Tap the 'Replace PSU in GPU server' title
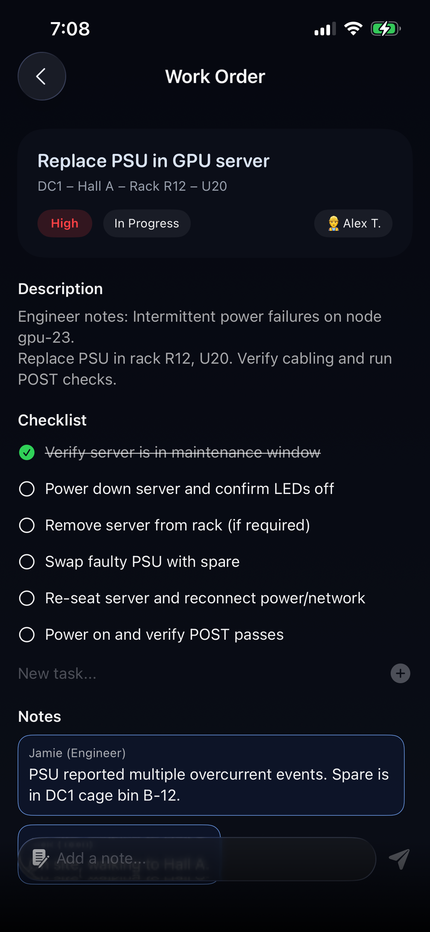430x932 pixels. pyautogui.click(x=154, y=161)
